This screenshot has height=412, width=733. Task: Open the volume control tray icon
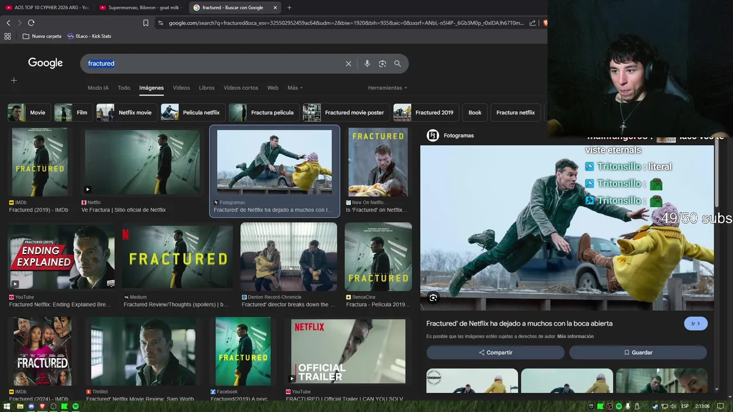coord(673,406)
